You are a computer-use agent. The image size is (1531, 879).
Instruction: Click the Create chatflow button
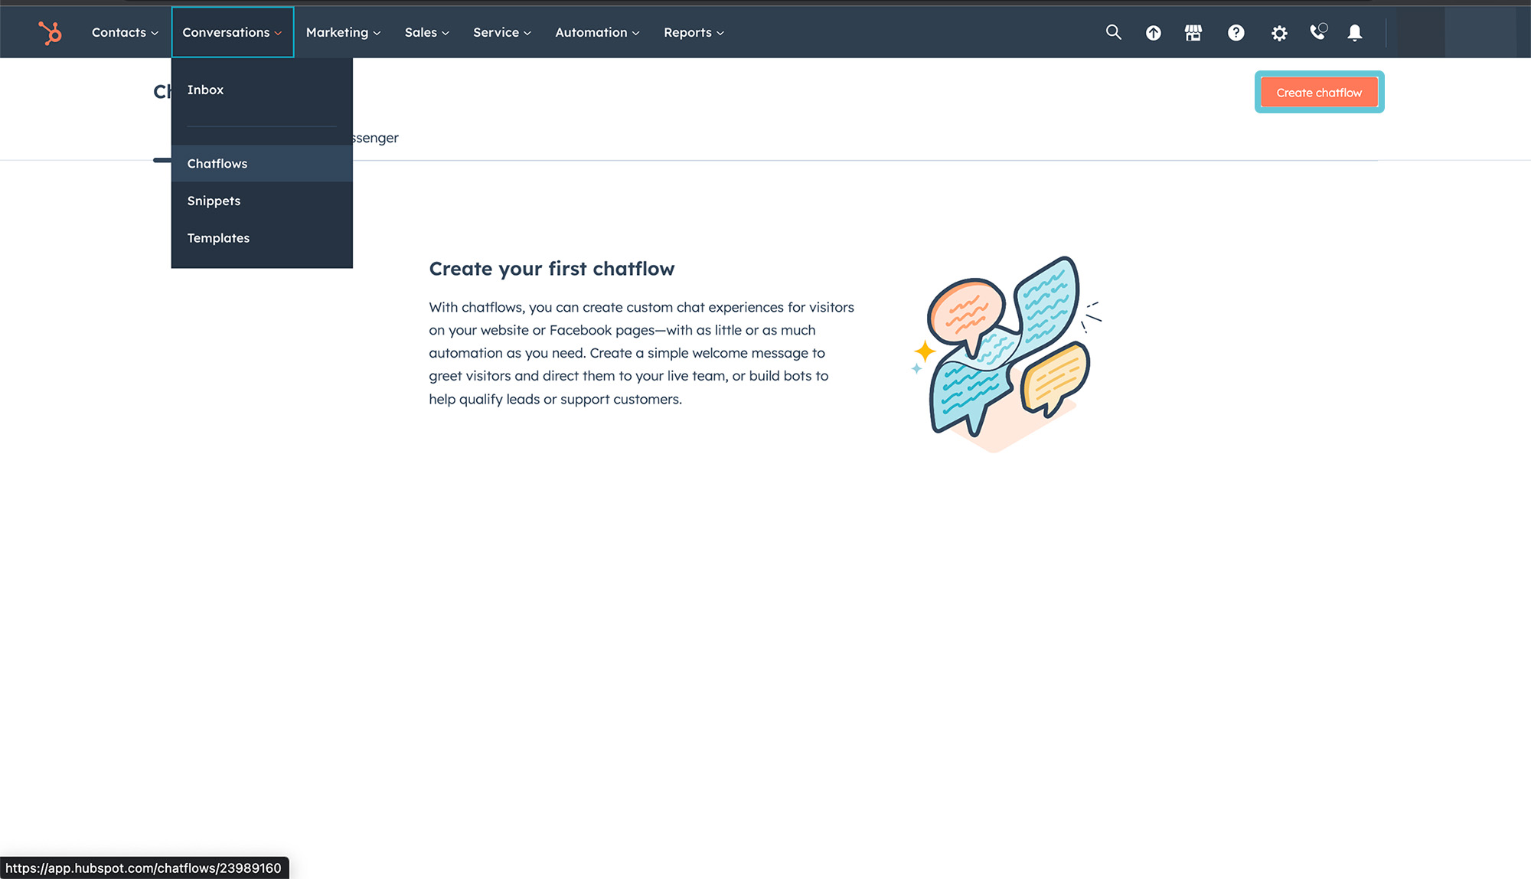[1318, 92]
